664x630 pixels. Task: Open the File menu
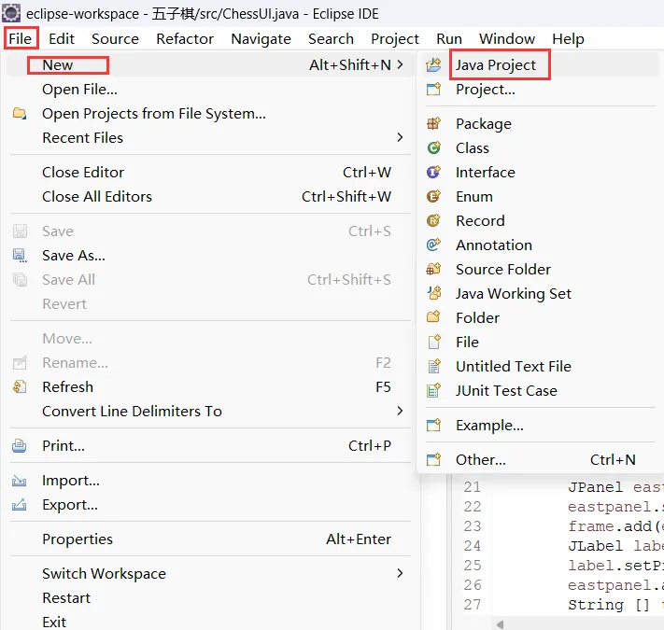[21, 38]
